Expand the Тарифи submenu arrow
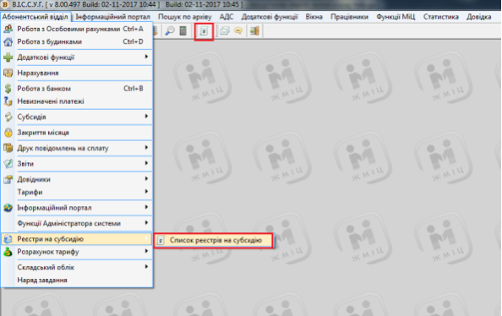Screen dimensions: 502x316 point(146,192)
